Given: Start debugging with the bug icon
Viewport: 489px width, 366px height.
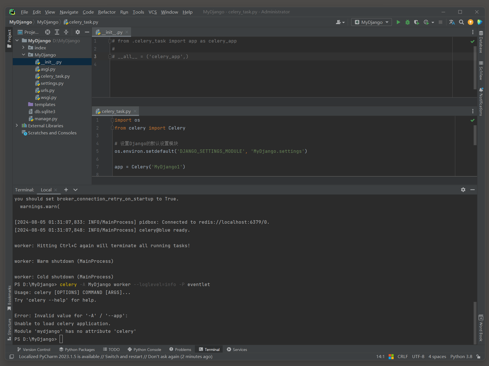Looking at the screenshot, I should [x=408, y=22].
